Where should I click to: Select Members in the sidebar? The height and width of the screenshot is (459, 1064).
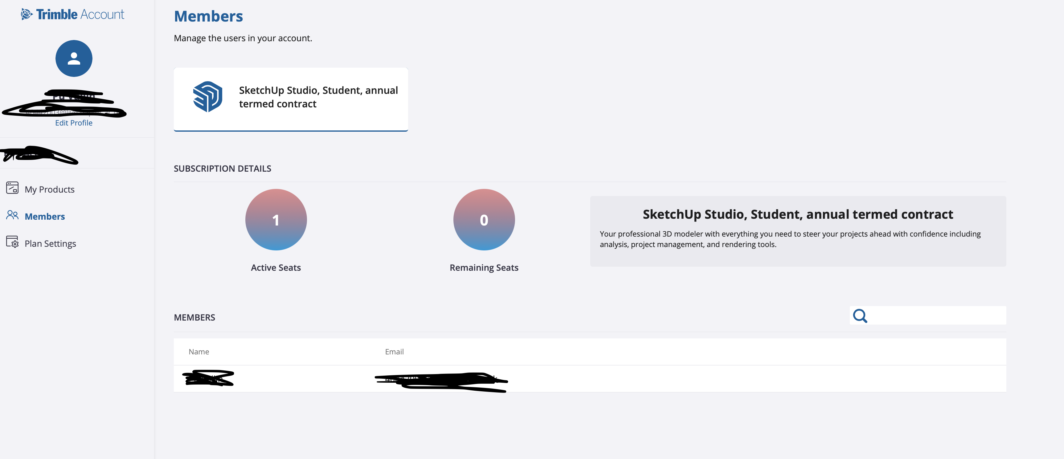(45, 217)
